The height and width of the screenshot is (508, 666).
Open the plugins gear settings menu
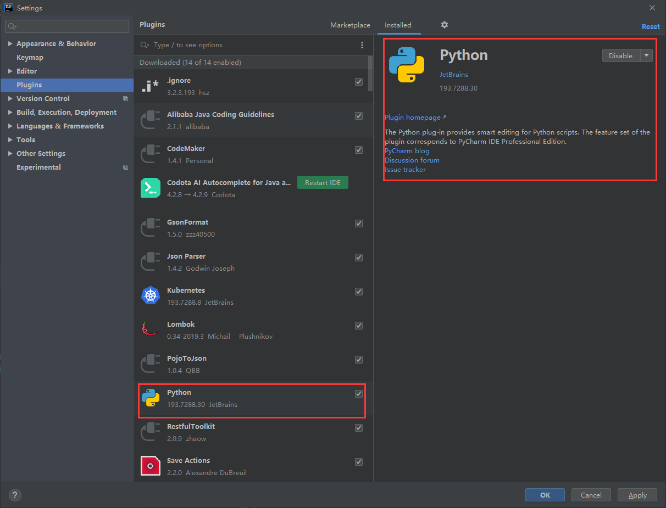coord(445,25)
